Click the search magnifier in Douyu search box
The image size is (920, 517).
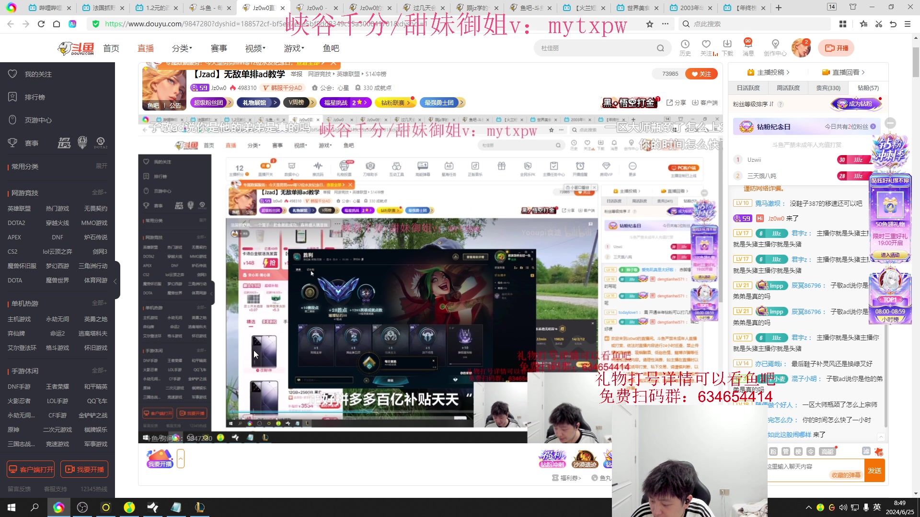(x=660, y=48)
